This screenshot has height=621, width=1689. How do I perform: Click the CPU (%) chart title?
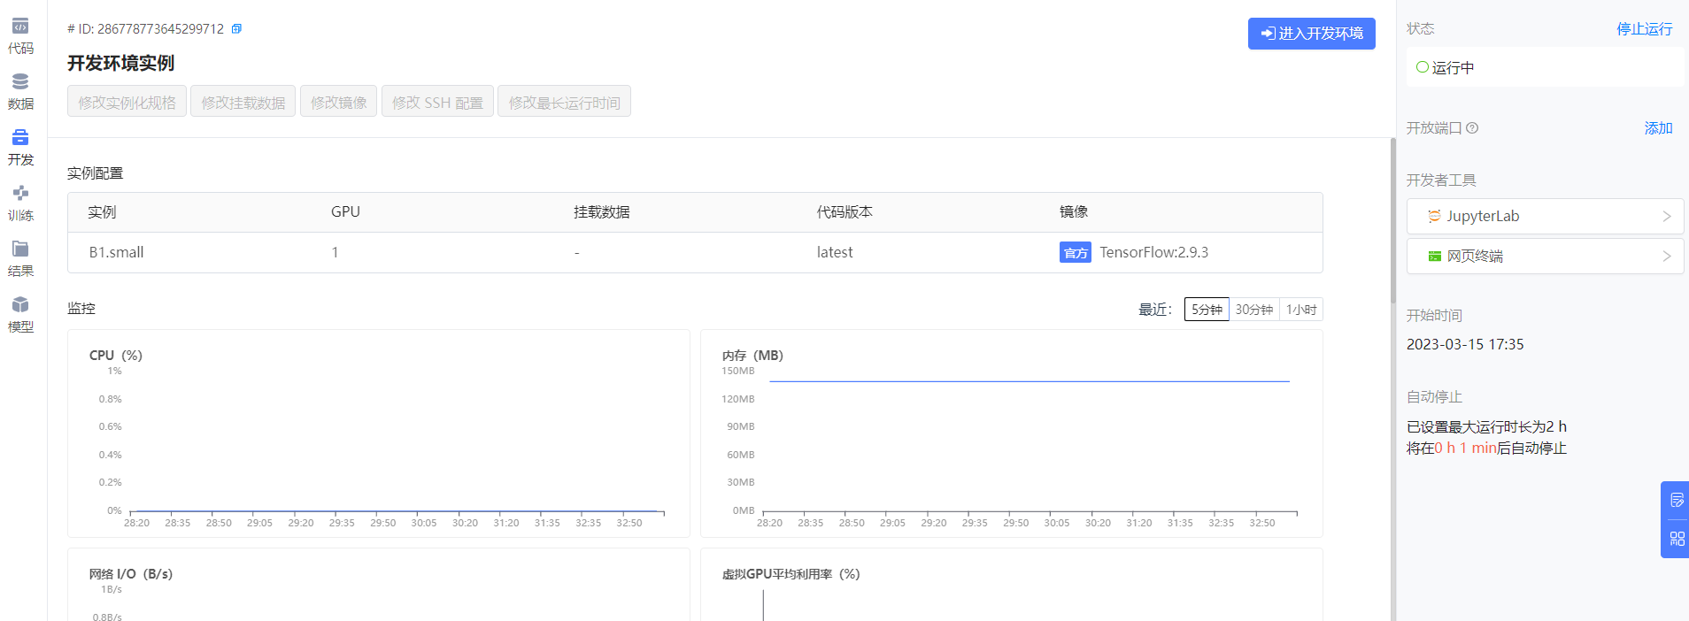(x=116, y=356)
